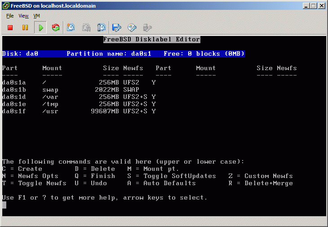Click the 'R = Delete+Merge' command text

click(261, 183)
